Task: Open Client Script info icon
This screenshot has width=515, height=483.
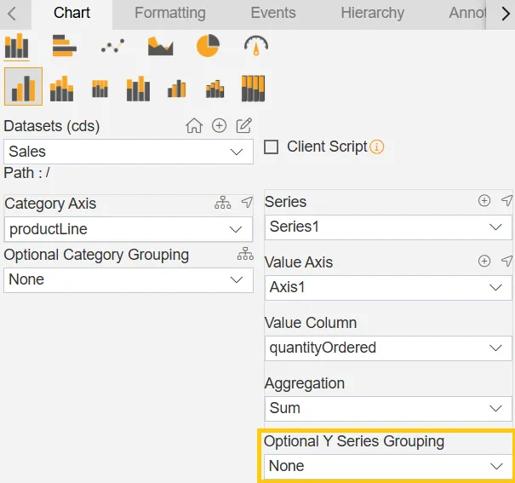Action: pyautogui.click(x=377, y=147)
